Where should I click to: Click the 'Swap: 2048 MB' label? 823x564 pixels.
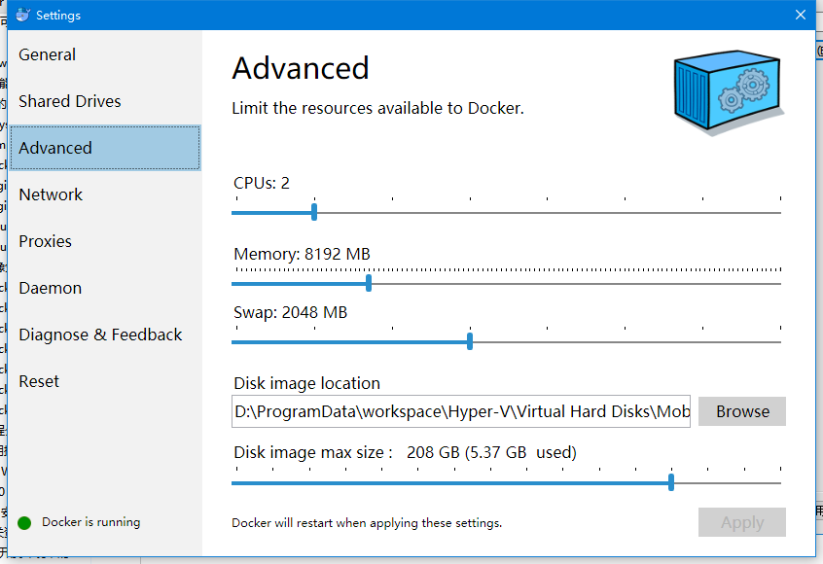click(290, 313)
